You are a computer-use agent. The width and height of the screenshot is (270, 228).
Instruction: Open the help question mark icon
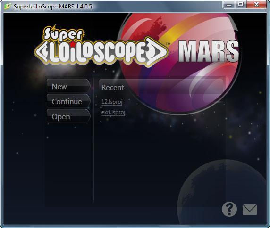click(x=229, y=209)
